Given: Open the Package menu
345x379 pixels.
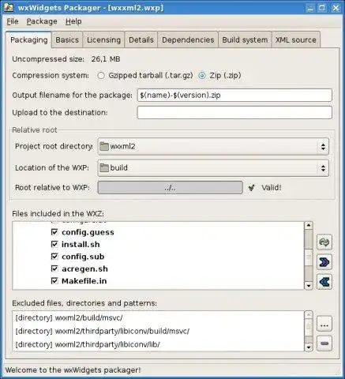Looking at the screenshot, I should (42, 21).
